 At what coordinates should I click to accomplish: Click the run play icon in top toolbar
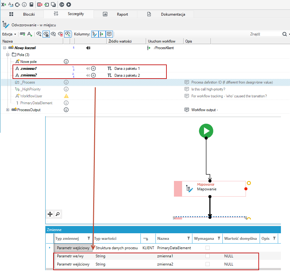tap(69, 4)
